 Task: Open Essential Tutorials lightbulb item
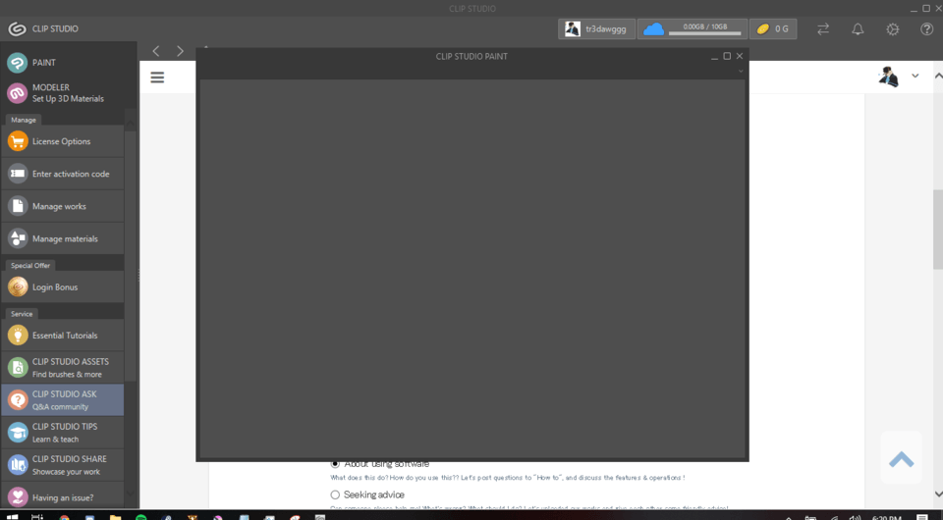pos(63,336)
